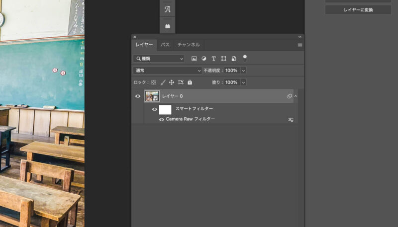Collapse the Layers panel with double arrows
This screenshot has height=227, width=398.
tap(300, 37)
